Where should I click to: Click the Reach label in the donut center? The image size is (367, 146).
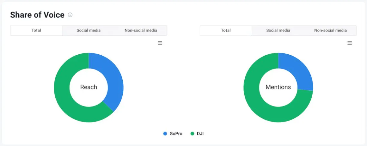[x=89, y=87]
